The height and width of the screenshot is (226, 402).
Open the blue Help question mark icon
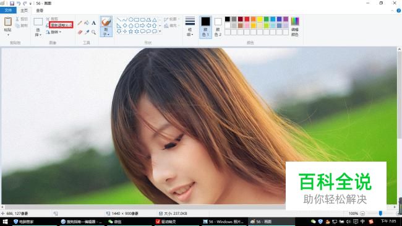(399, 11)
